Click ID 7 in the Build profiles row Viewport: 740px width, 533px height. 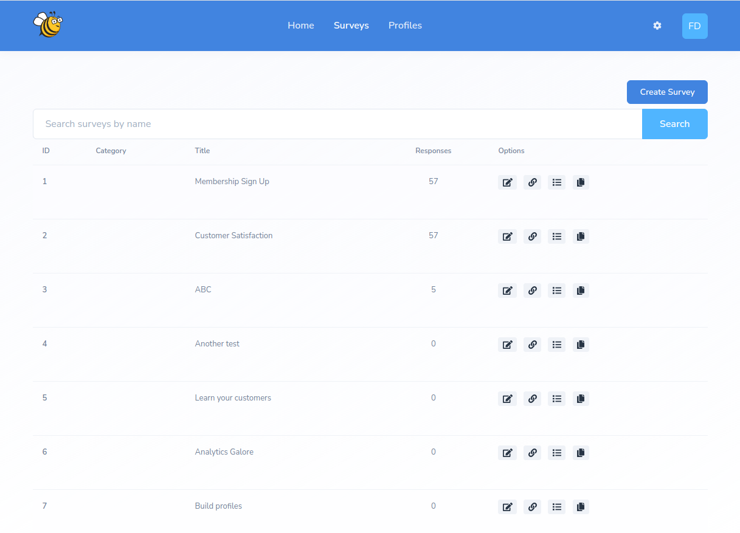coord(45,506)
